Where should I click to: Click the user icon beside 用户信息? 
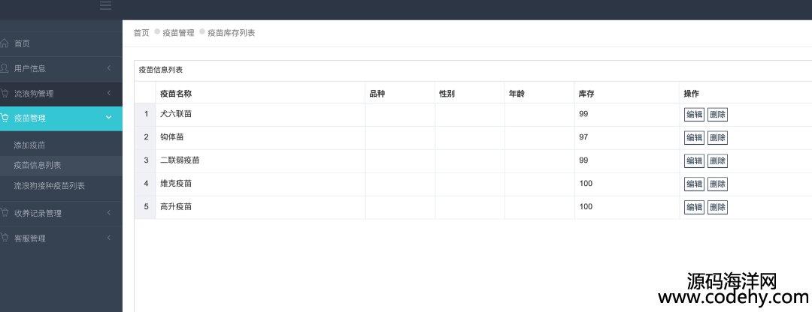[x=5, y=68]
